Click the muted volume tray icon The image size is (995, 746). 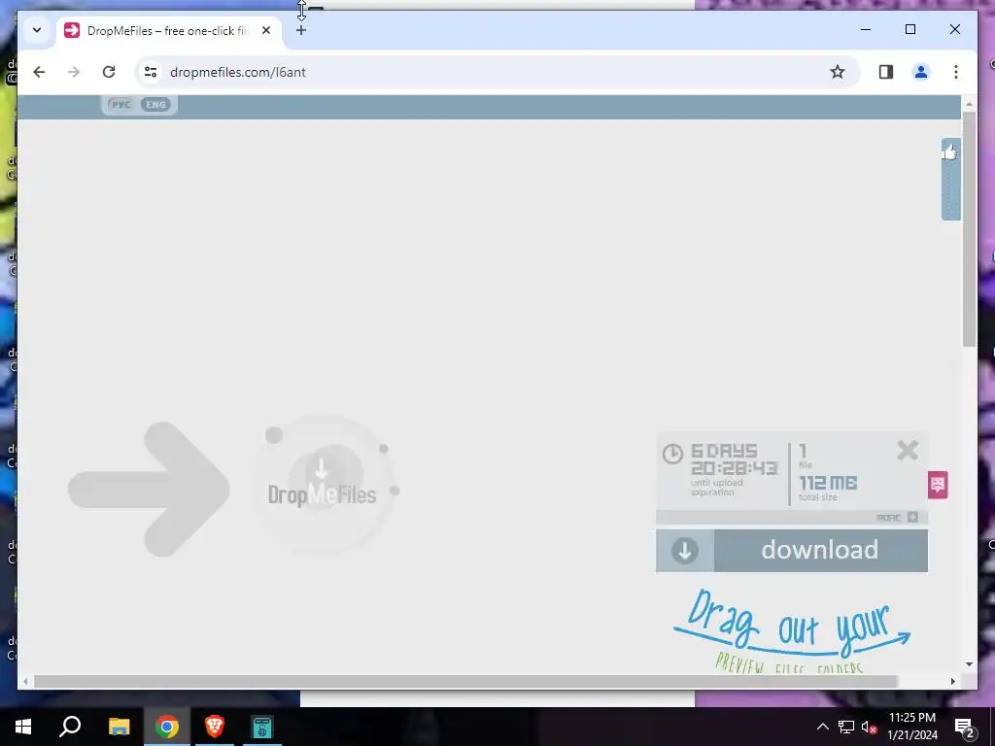click(x=869, y=727)
